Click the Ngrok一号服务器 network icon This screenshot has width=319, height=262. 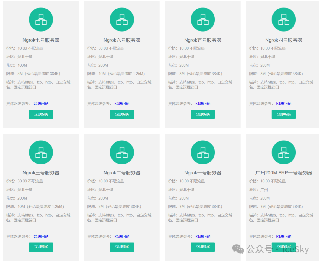(x=203, y=152)
